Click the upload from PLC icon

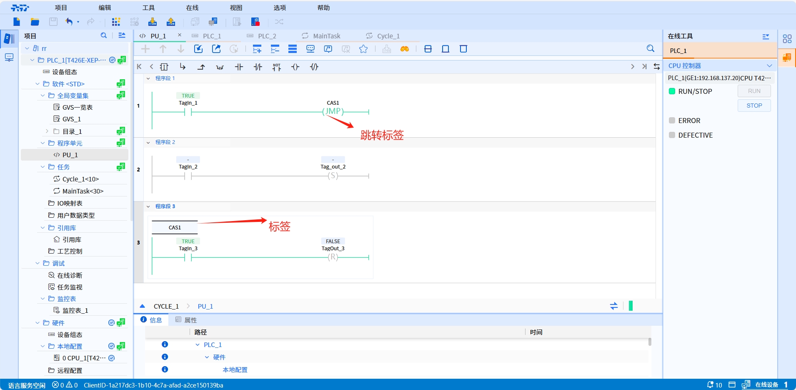pos(171,22)
